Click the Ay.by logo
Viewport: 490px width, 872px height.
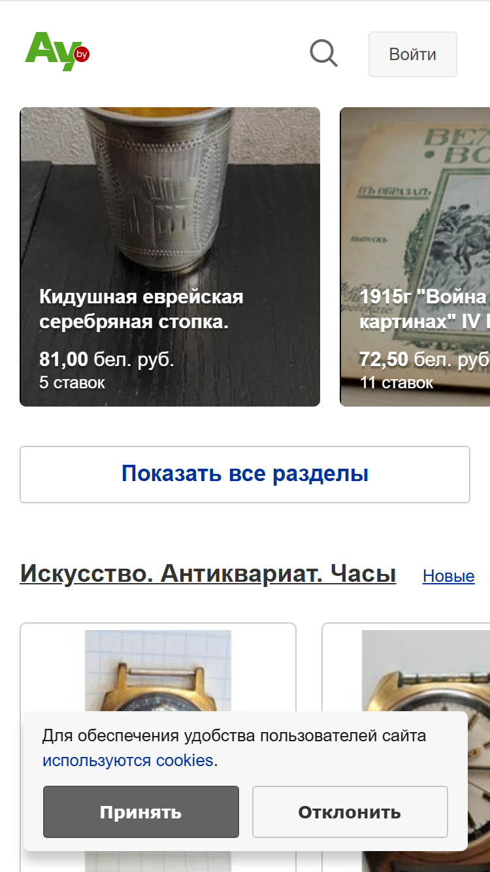click(57, 52)
